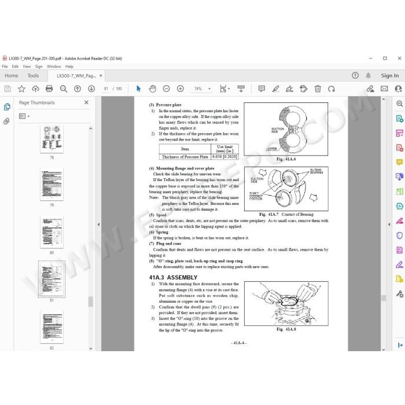The image size is (405, 405).
Task: Activate the Hand pan tool
Action: (152, 89)
